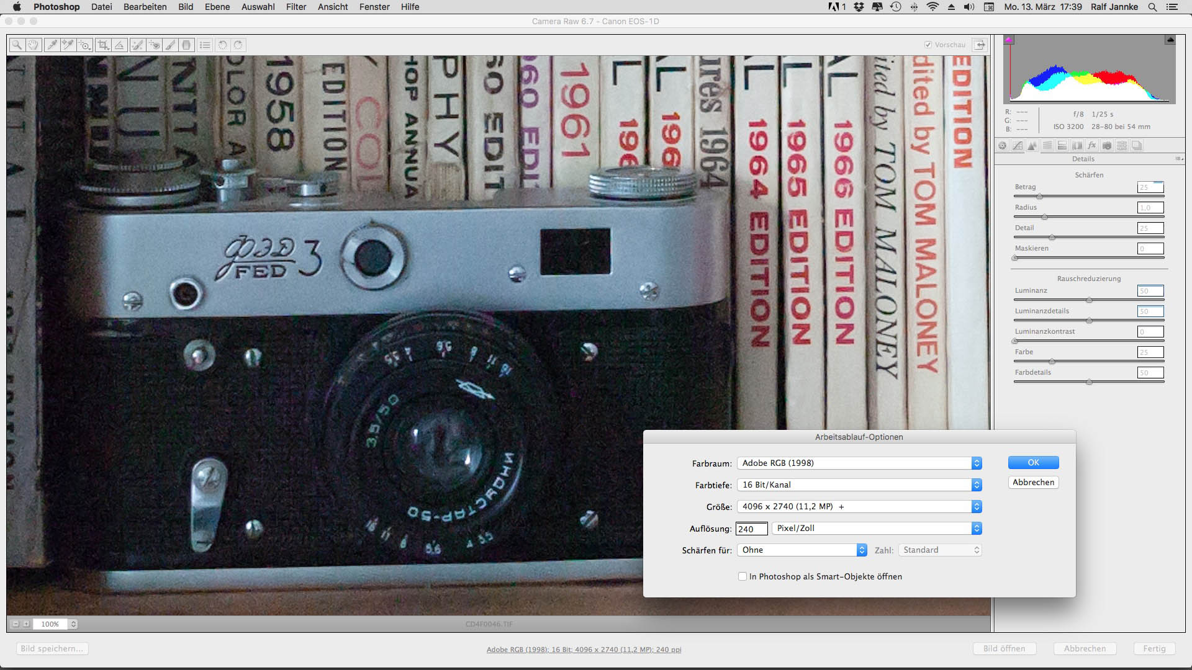Click the Fertig button
The width and height of the screenshot is (1192, 670).
1155,649
